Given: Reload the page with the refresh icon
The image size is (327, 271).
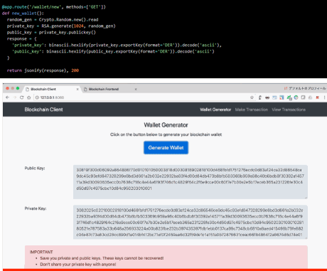Looking at the screenshot, I should coord(22,97).
